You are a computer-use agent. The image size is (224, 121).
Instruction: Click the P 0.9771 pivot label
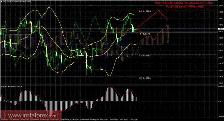[x=145, y=34]
